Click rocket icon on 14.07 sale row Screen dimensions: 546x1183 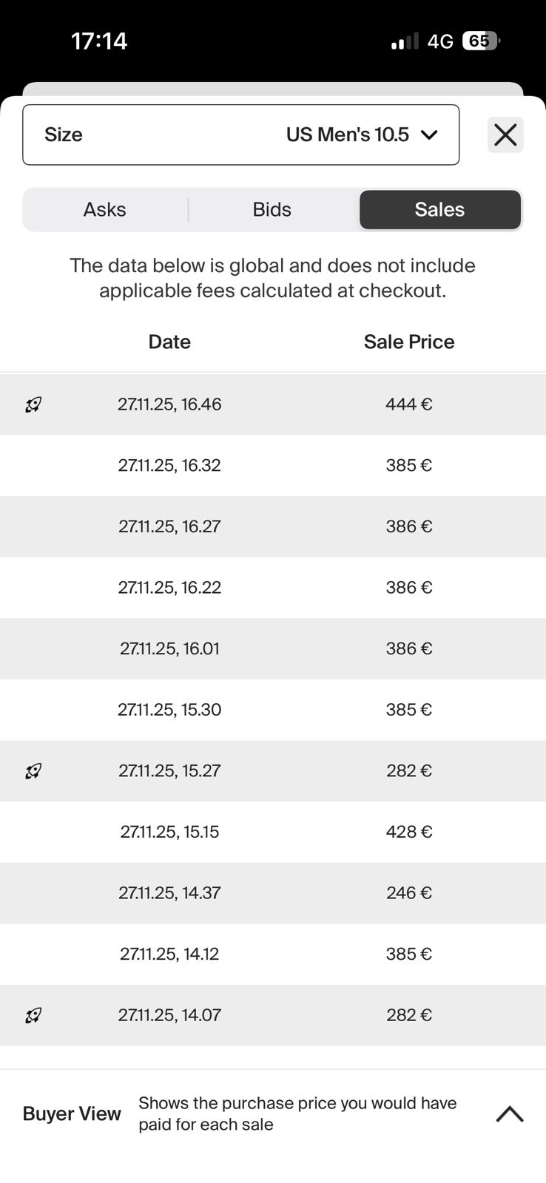coord(33,1015)
